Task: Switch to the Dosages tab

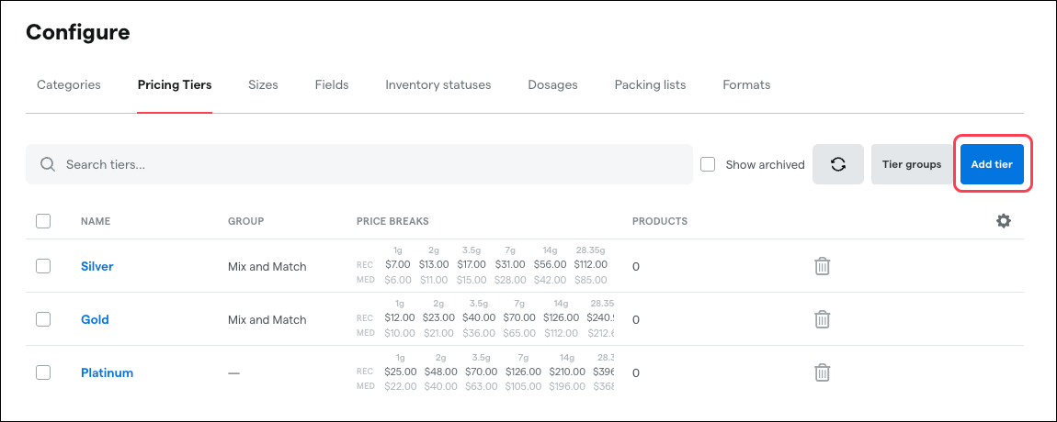Action: click(x=552, y=84)
